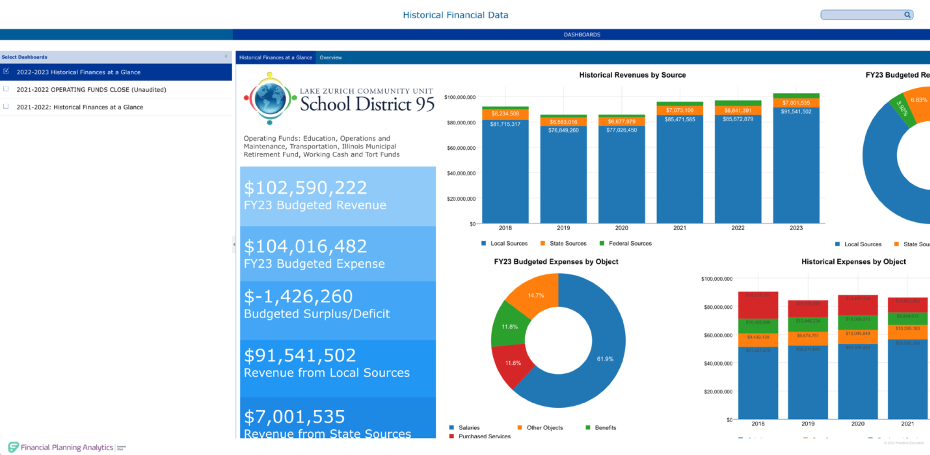930x455 pixels.
Task: Click the search magnifier icon
Action: point(907,15)
